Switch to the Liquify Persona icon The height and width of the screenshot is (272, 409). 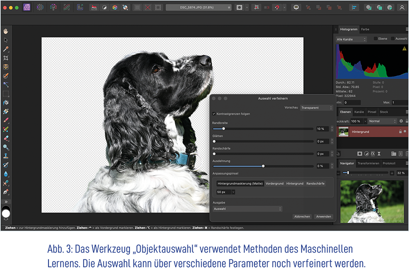(40, 7)
